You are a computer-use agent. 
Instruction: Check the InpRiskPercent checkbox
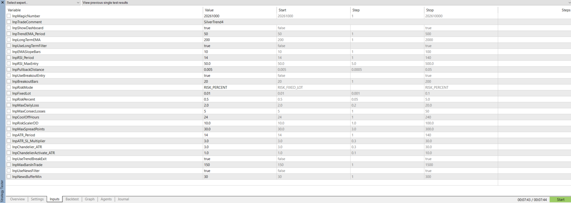click(9, 99)
